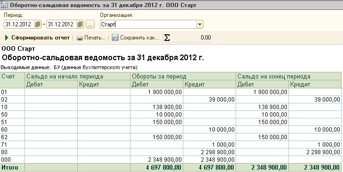Select account row 51
Screen dimensions: 343x172
tap(171, 122)
